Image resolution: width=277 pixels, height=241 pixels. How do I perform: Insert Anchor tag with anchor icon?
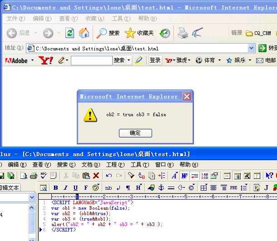161,188
